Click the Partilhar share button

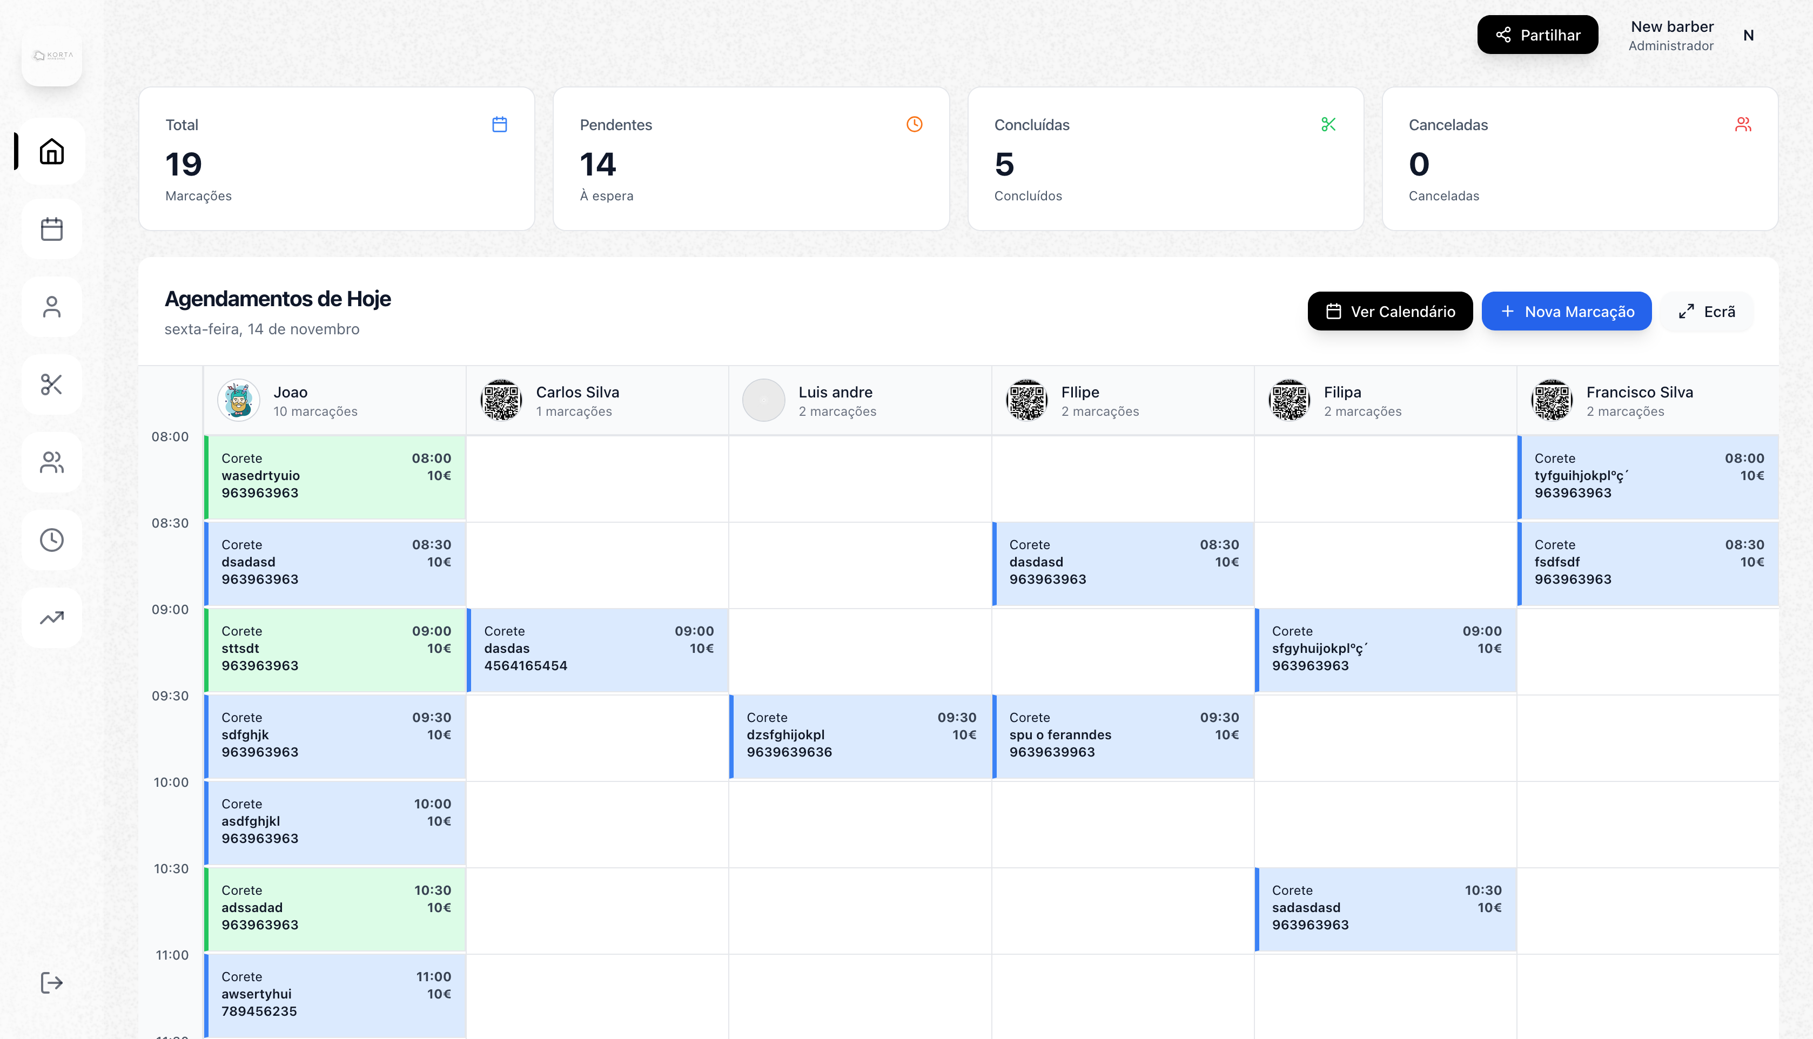[x=1537, y=34]
